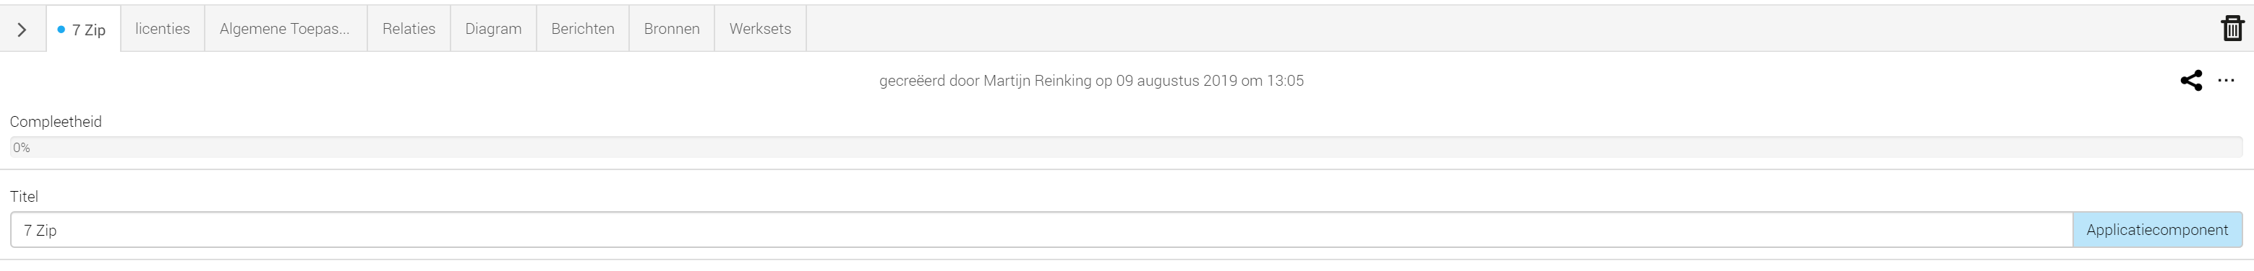The width and height of the screenshot is (2254, 271).
Task: Click the Compleetheid progress bar
Action: pyautogui.click(x=1126, y=147)
